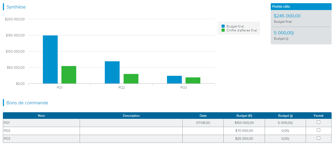Toggle Budget final legend label
This screenshot has height=145, width=334.
pos(235,26)
